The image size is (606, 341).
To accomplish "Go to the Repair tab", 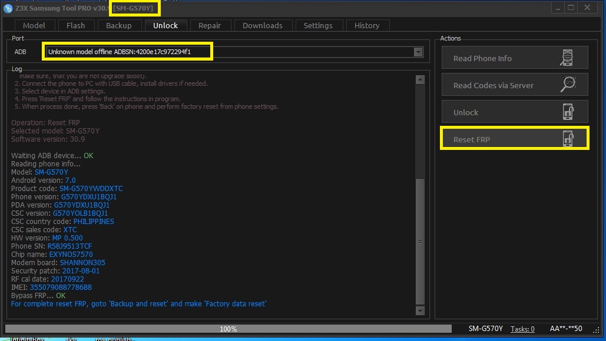I will pos(210,25).
